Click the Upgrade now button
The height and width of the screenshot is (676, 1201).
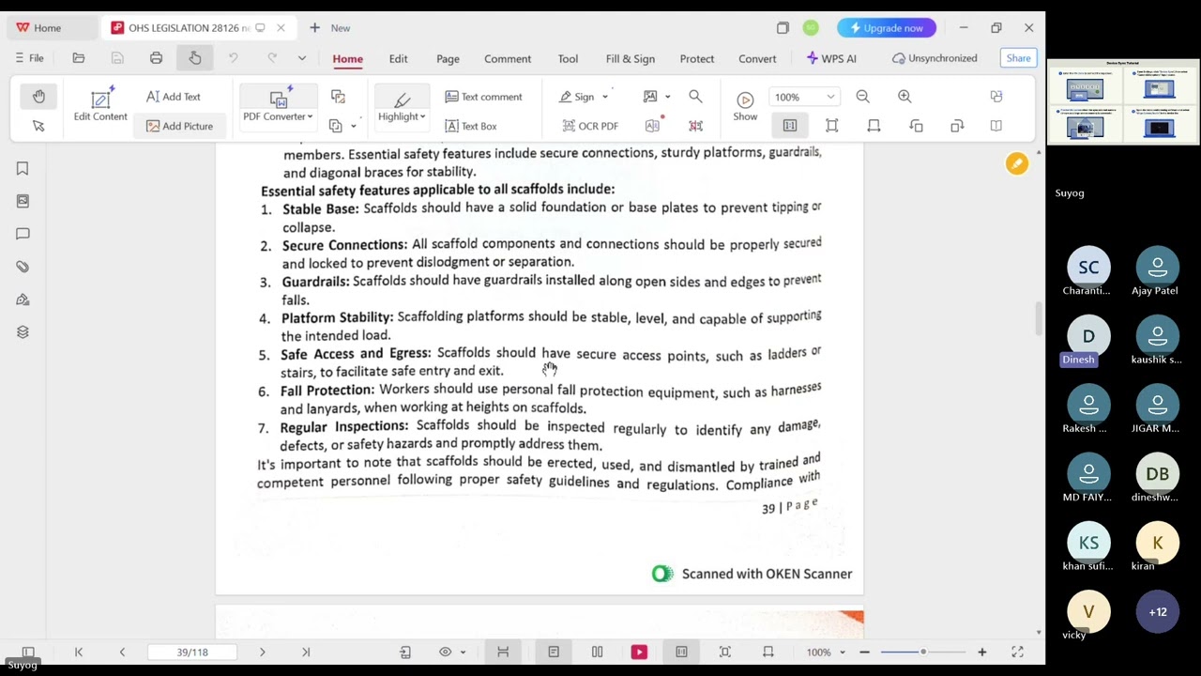coord(886,27)
